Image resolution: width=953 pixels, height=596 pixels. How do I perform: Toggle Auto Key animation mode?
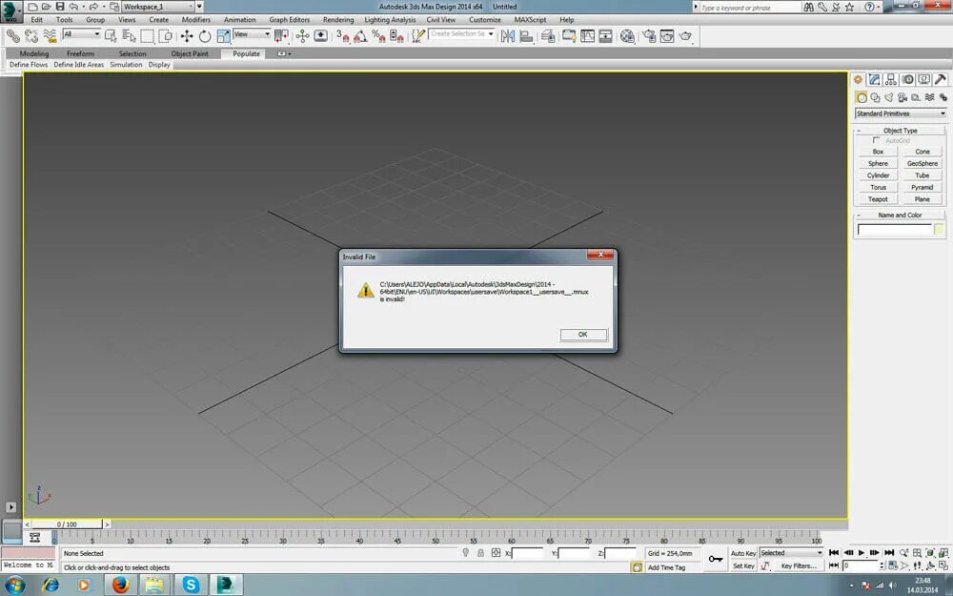(742, 553)
